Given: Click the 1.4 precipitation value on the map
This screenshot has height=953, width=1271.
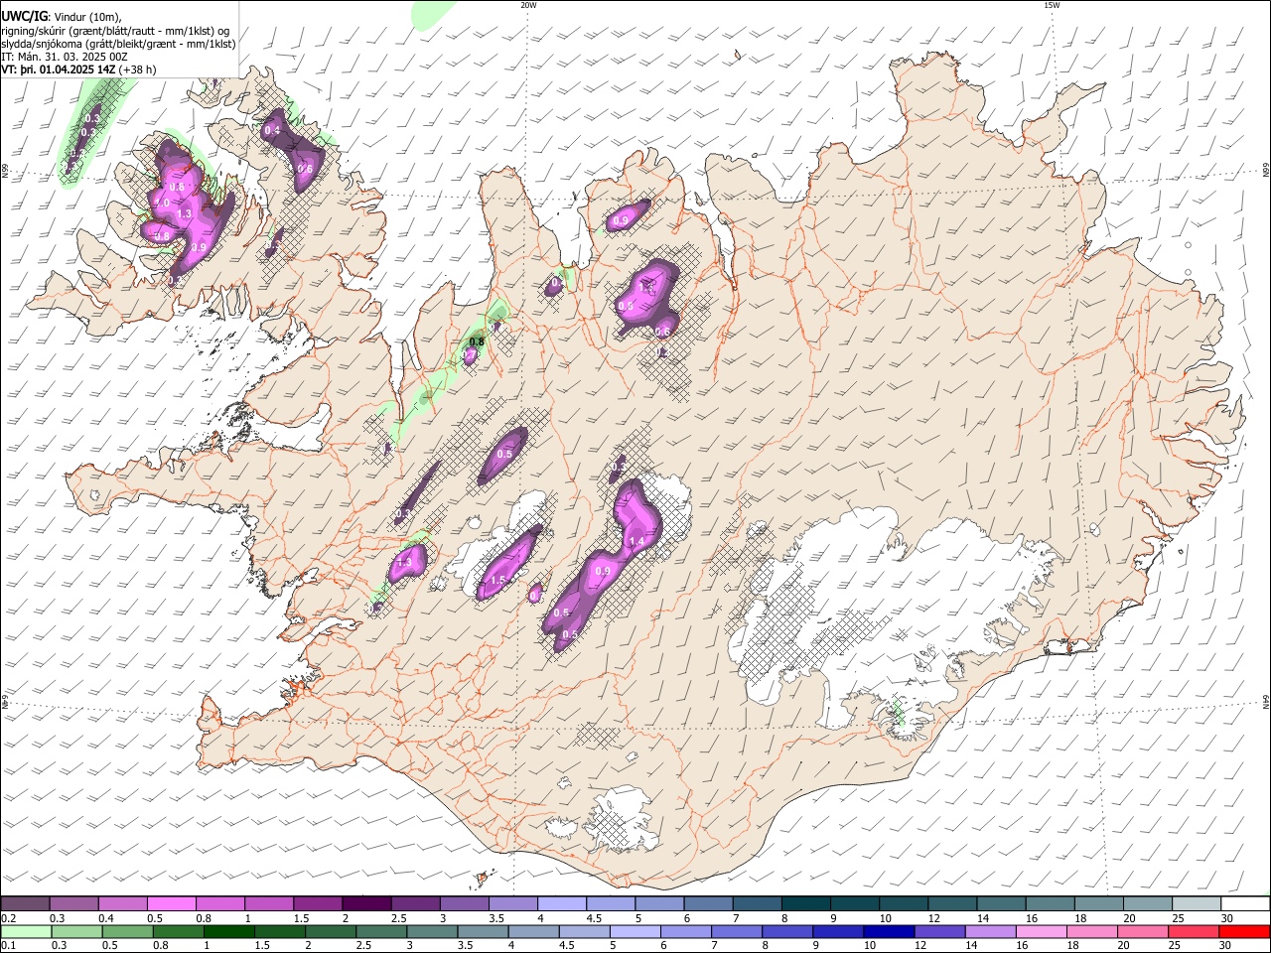Looking at the screenshot, I should point(636,541).
